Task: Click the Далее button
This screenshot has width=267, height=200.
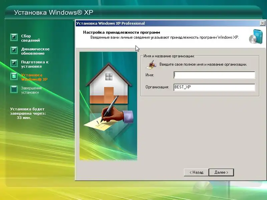Action: (x=221, y=172)
